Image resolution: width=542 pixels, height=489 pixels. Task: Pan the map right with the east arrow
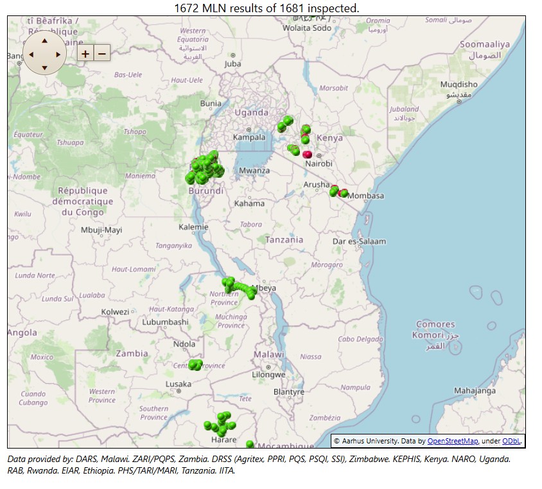click(x=58, y=55)
